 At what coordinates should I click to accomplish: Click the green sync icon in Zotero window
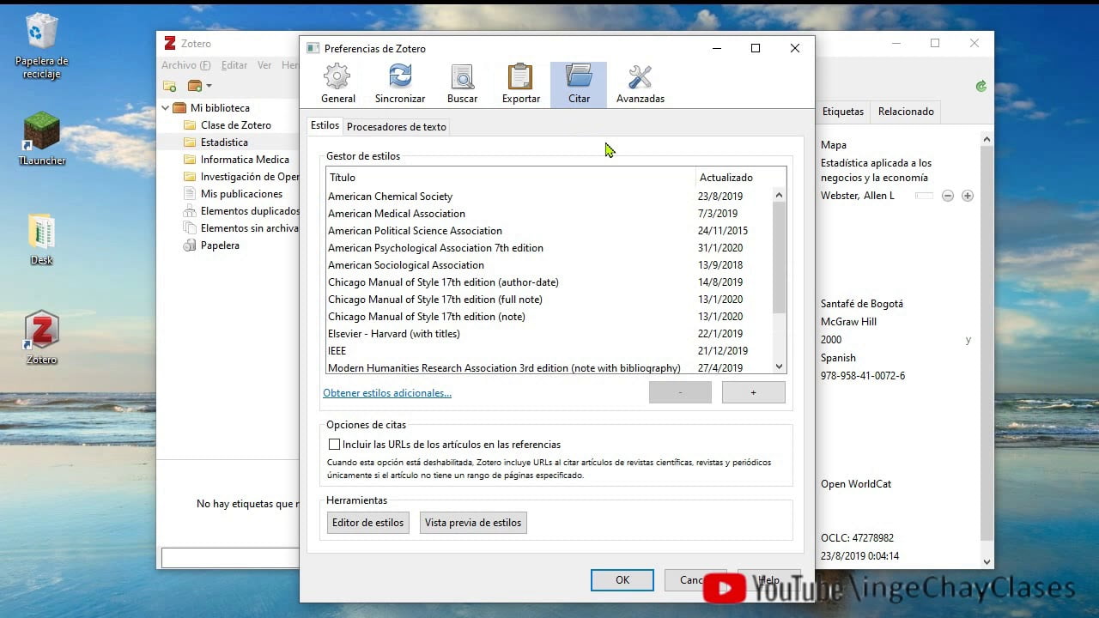pyautogui.click(x=981, y=86)
